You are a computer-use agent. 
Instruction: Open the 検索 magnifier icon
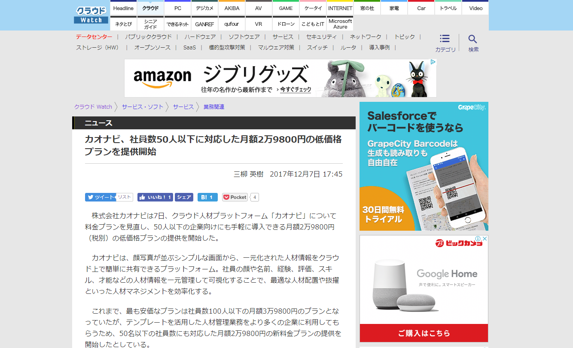[473, 39]
